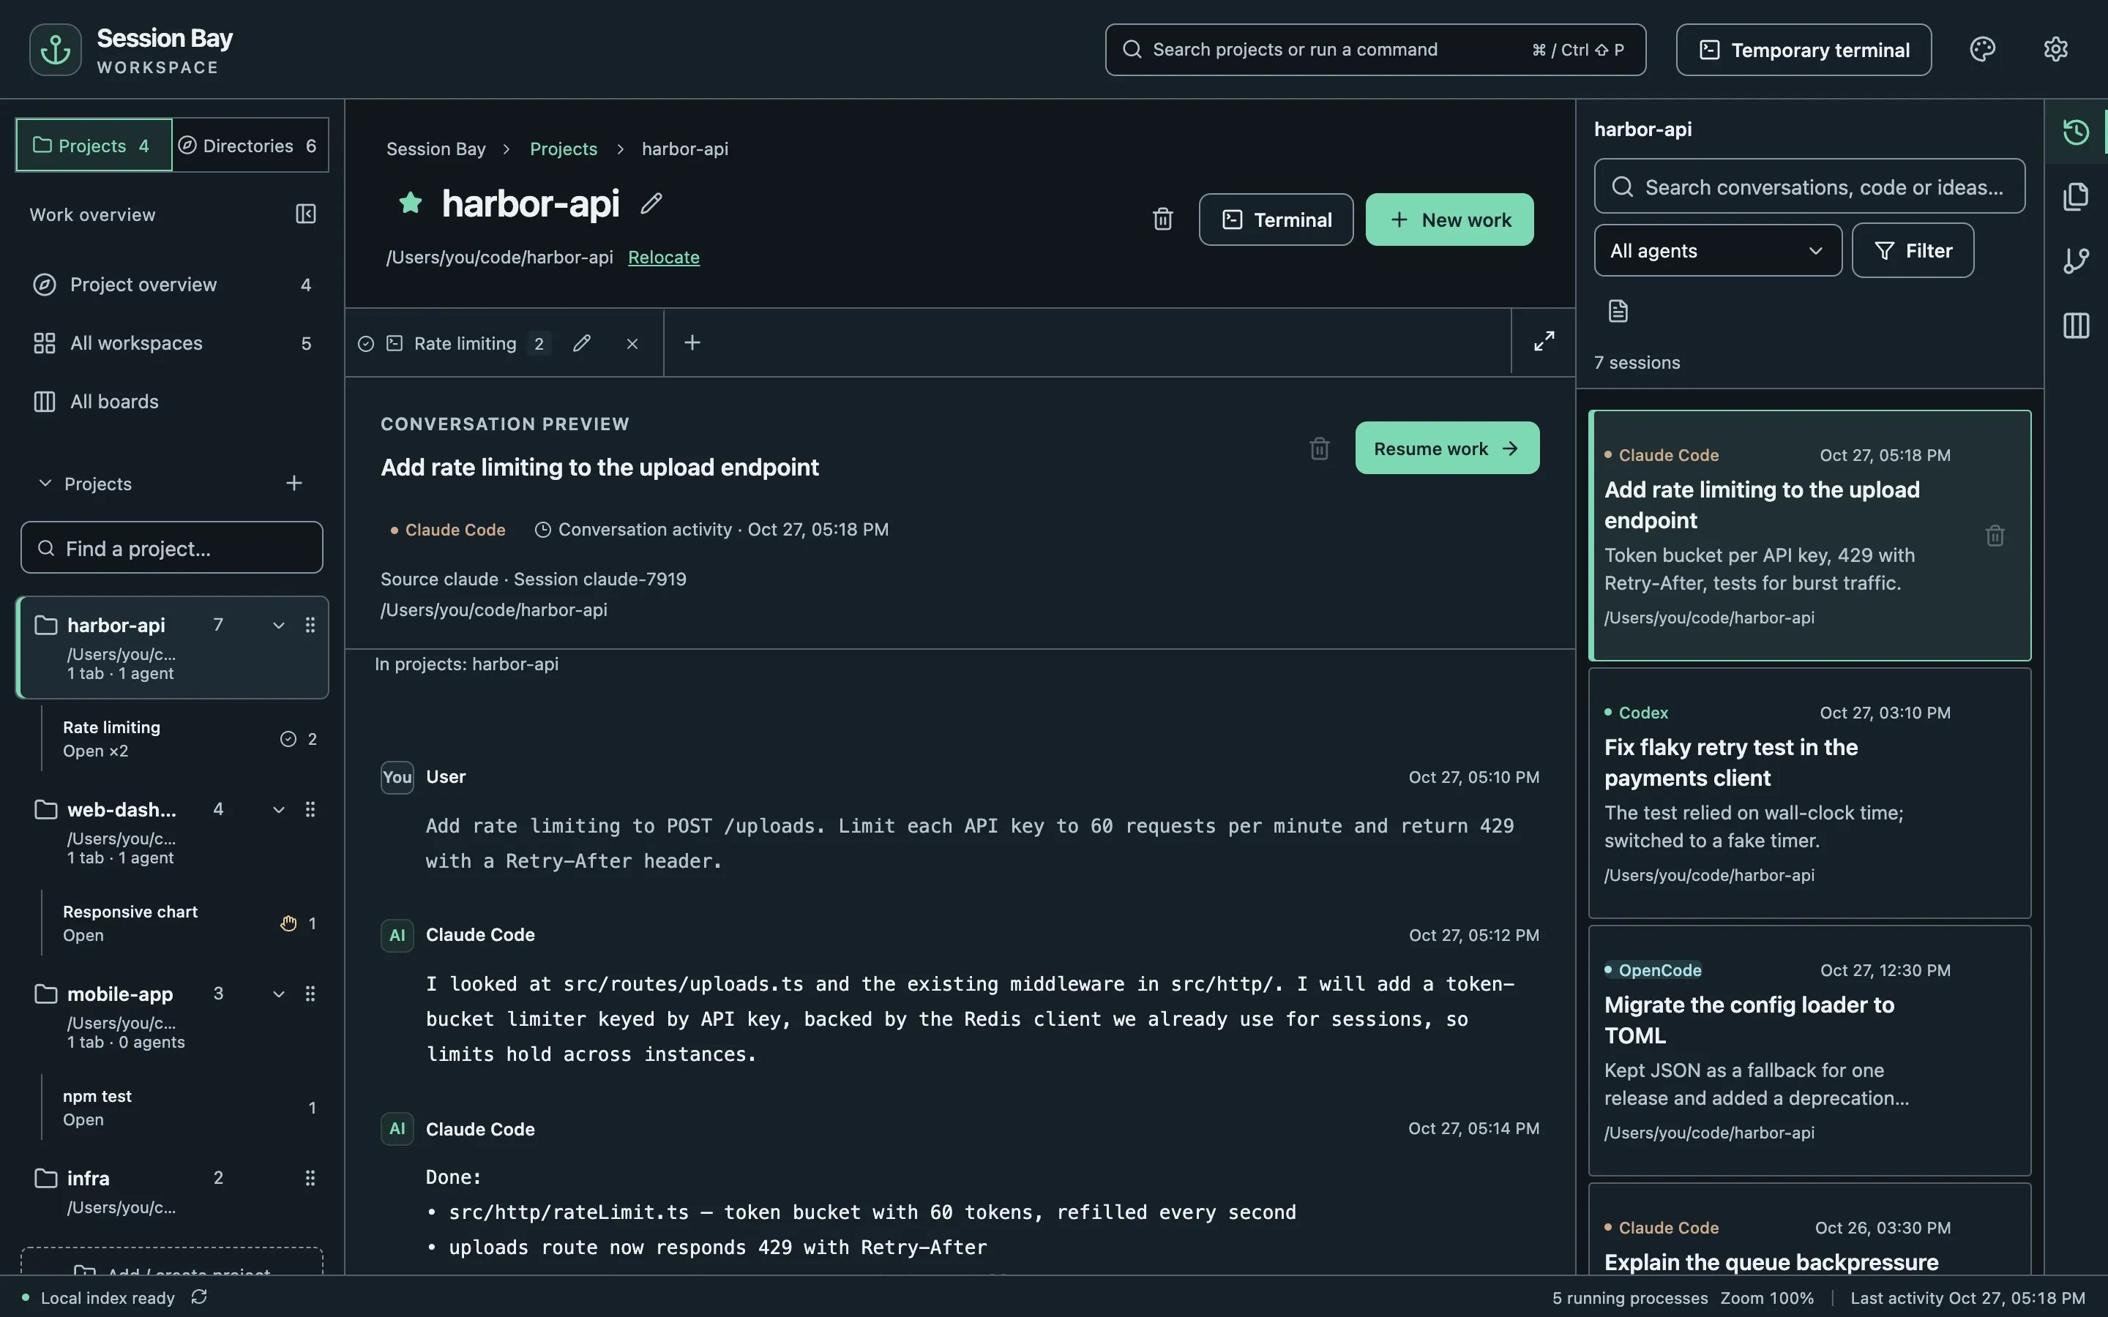Click the document icon above 7 sessions
Image resolution: width=2108 pixels, height=1317 pixels.
(1618, 311)
